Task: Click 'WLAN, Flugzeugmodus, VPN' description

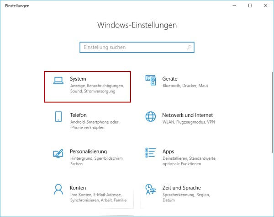Action: [x=189, y=122]
